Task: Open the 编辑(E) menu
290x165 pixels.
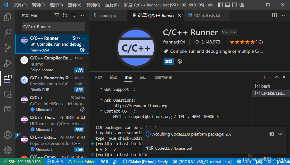Action: (38, 5)
